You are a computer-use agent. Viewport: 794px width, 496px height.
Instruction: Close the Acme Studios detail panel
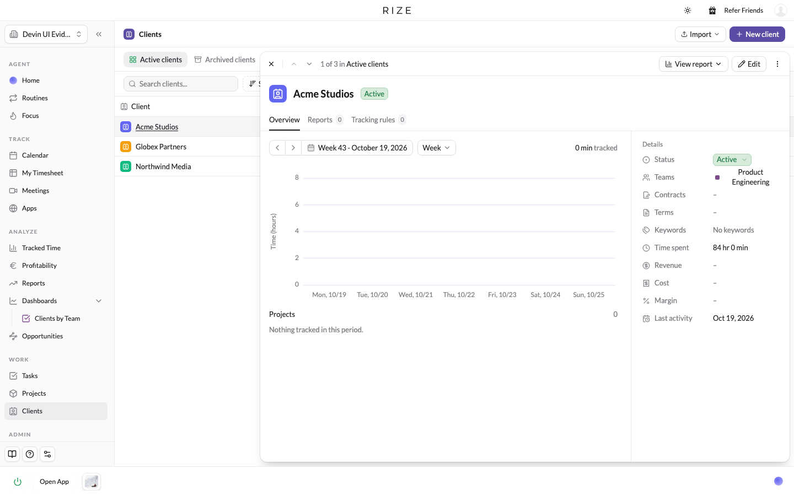click(x=271, y=64)
